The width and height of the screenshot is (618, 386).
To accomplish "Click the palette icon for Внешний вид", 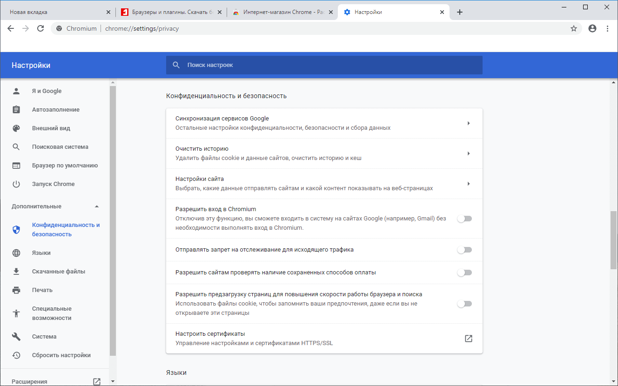I will 16,128.
